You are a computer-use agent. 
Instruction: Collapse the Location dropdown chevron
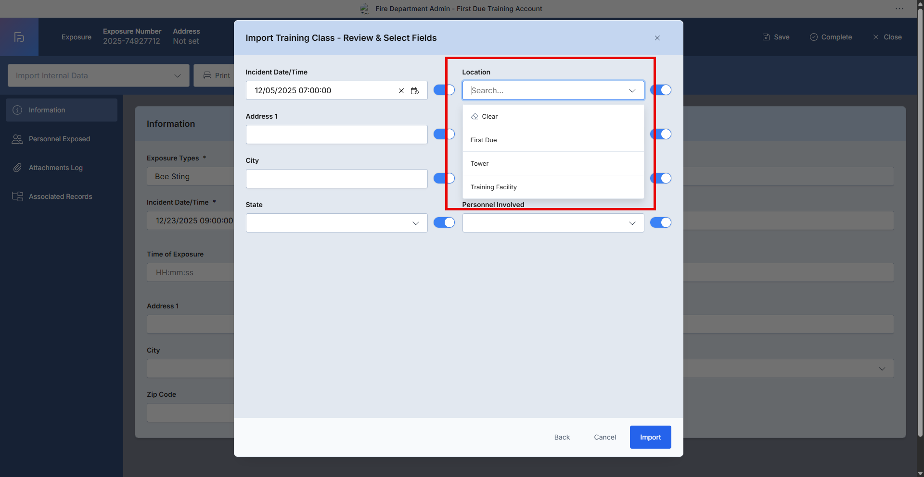(x=632, y=91)
